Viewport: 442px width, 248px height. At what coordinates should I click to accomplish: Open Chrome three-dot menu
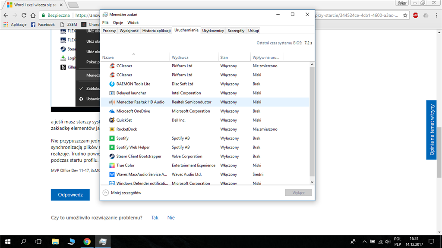point(436,15)
